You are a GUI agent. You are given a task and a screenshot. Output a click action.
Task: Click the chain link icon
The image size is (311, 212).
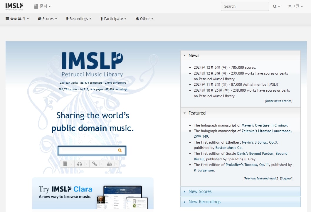94,164
